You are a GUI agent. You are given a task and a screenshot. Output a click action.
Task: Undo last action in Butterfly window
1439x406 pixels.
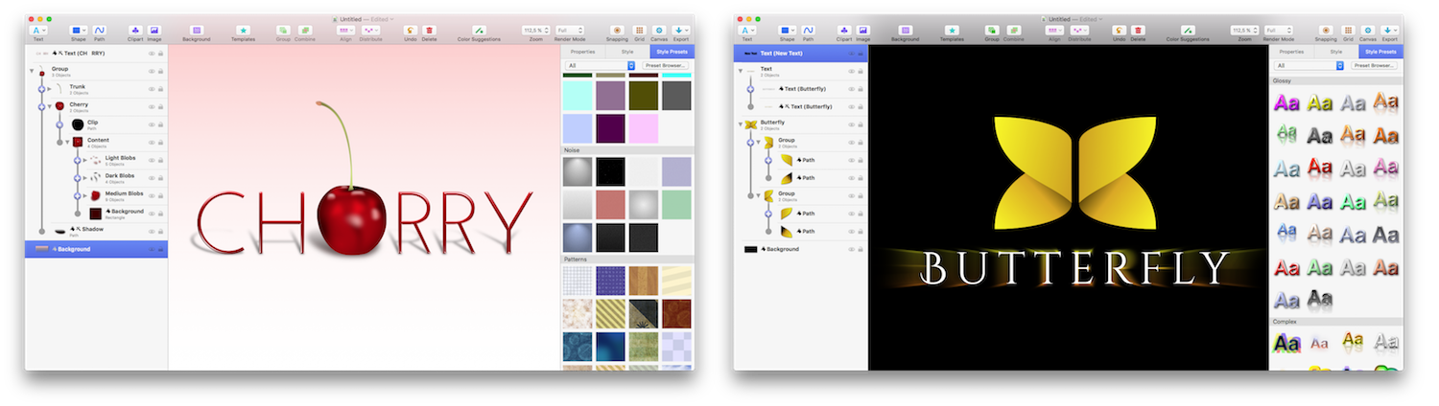pos(1119,31)
